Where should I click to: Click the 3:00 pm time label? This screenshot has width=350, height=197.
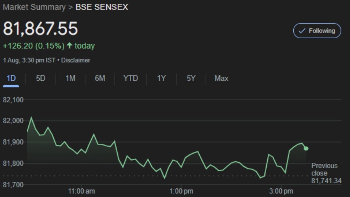coord(281,191)
